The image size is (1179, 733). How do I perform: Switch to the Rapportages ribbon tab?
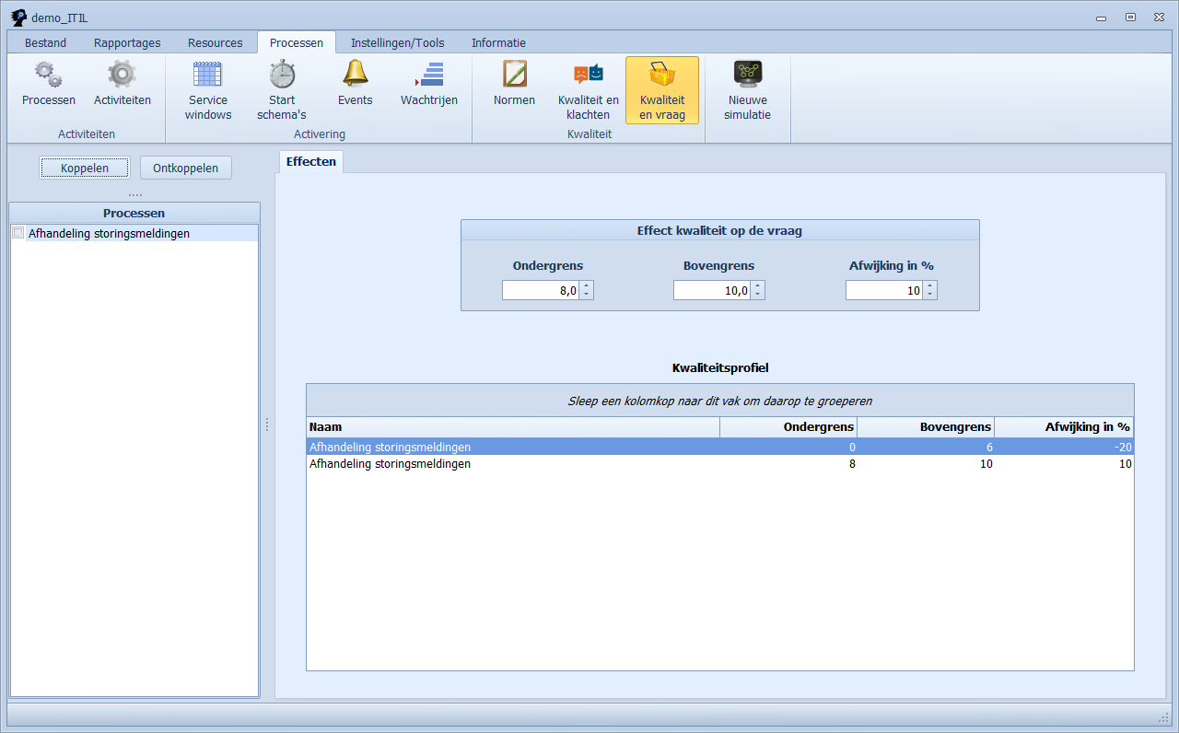[127, 43]
